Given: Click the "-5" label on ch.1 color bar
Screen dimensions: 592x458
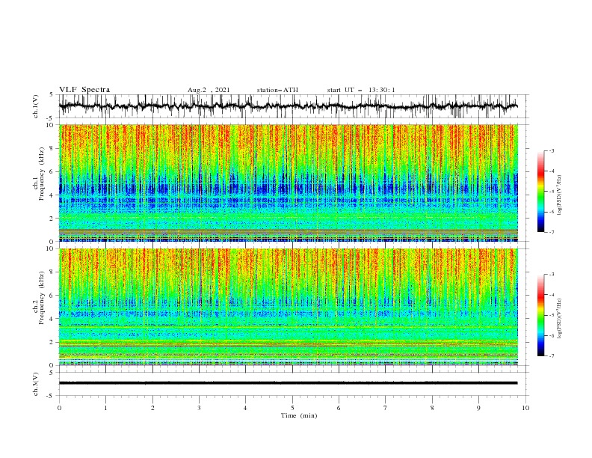Looking at the screenshot, I should click(x=552, y=192).
